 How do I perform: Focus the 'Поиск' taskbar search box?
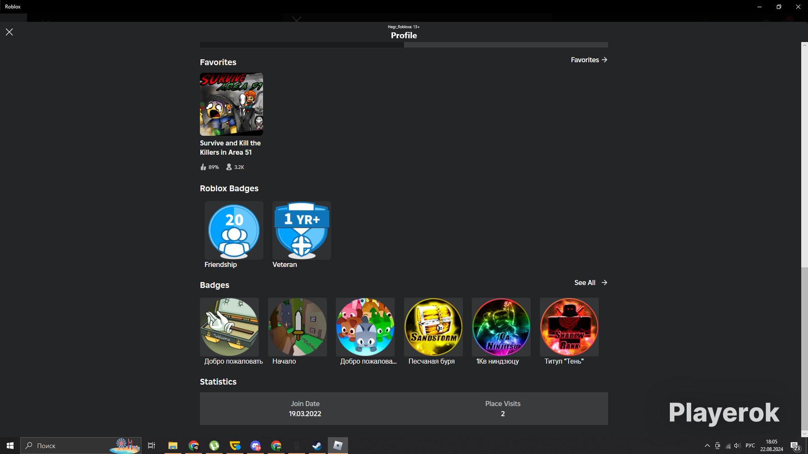pos(81,446)
